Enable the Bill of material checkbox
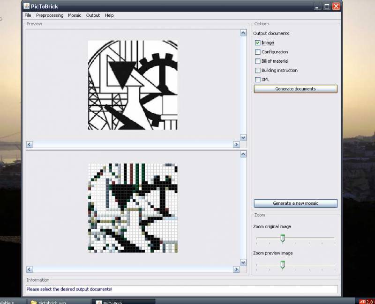The width and height of the screenshot is (375, 304). (x=257, y=61)
